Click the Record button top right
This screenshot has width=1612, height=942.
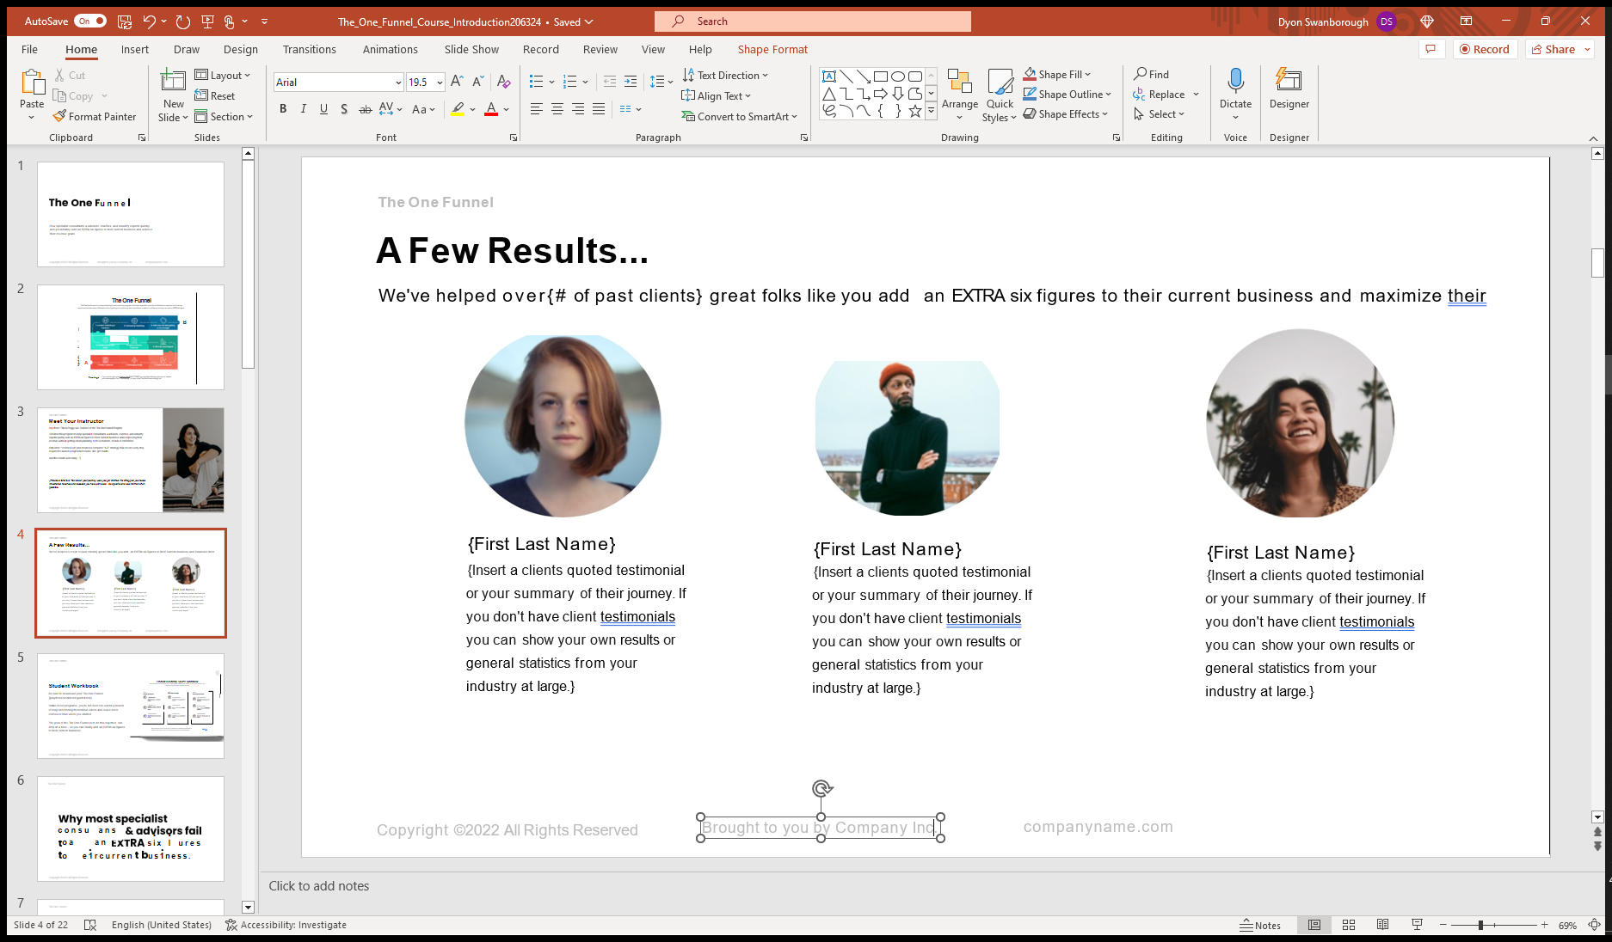1485,49
